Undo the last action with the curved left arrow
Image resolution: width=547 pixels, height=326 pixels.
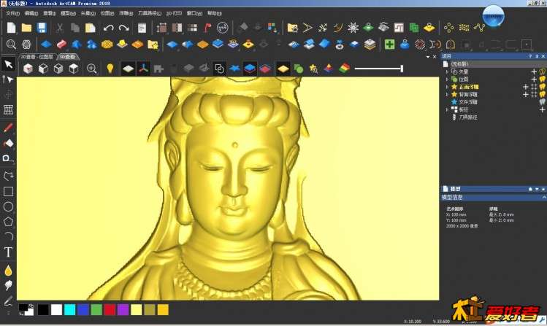(109, 28)
